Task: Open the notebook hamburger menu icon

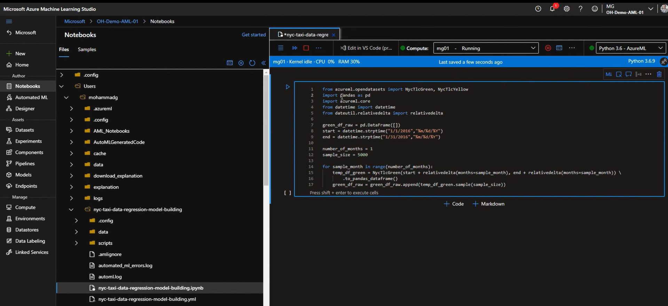Action: tap(281, 48)
